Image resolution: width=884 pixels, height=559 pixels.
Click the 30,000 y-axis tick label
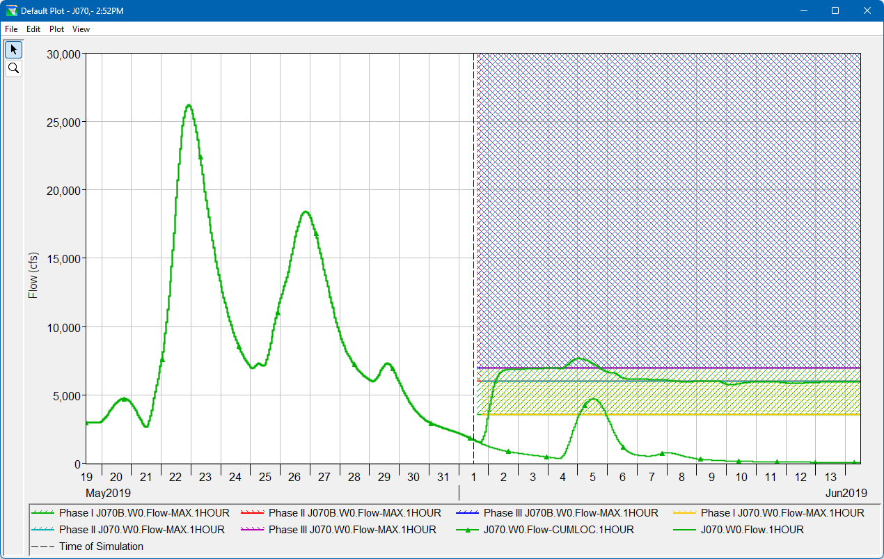click(x=64, y=54)
